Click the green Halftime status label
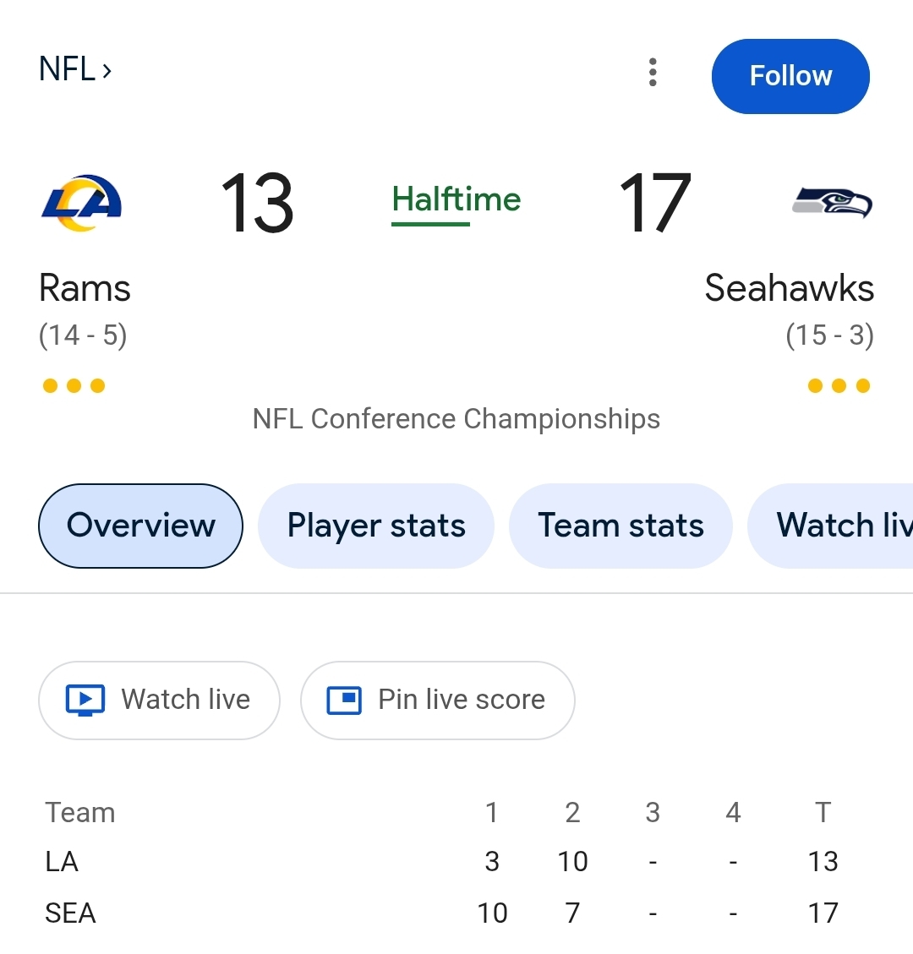 (456, 200)
